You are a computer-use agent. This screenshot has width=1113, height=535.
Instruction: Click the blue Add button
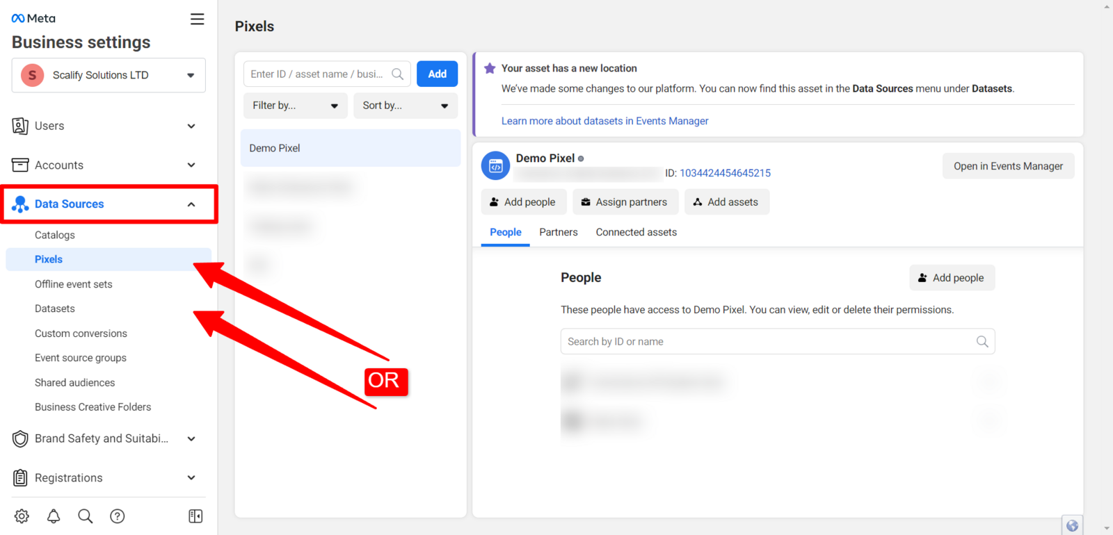[x=438, y=74]
